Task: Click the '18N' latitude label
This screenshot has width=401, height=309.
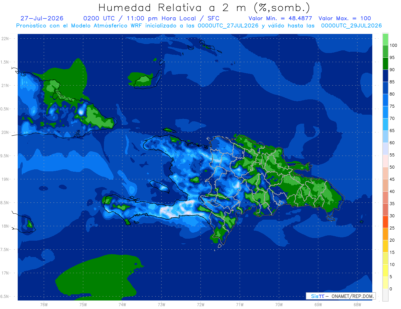Action: coord(5,226)
